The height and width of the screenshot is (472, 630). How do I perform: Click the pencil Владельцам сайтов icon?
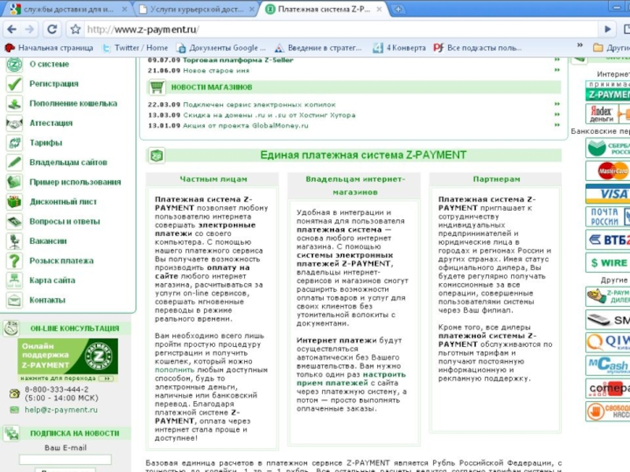14,163
